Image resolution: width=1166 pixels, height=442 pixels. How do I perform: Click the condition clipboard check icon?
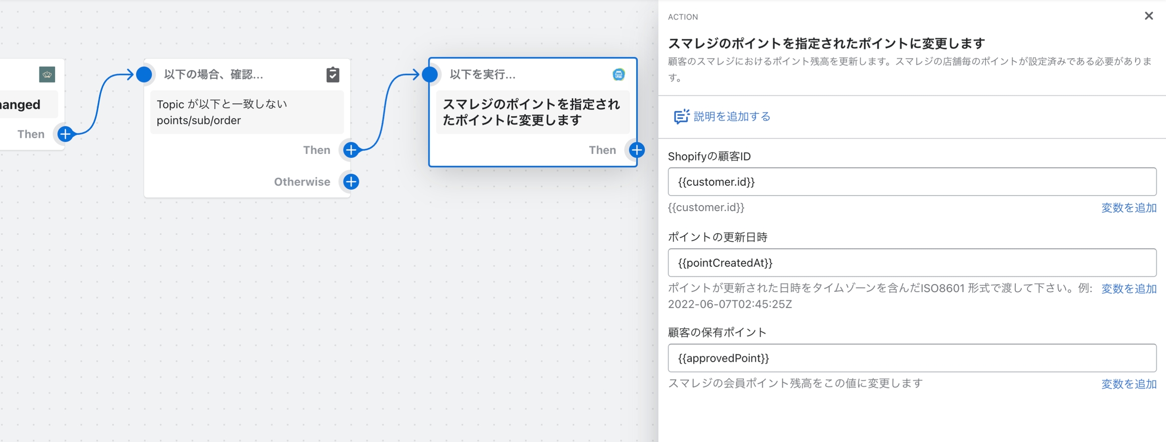(332, 74)
